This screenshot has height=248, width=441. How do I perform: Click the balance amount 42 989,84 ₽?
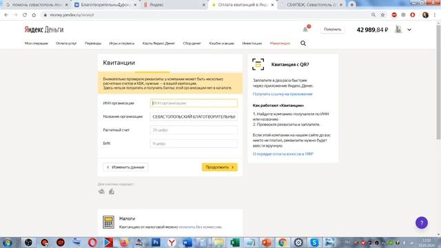(372, 30)
